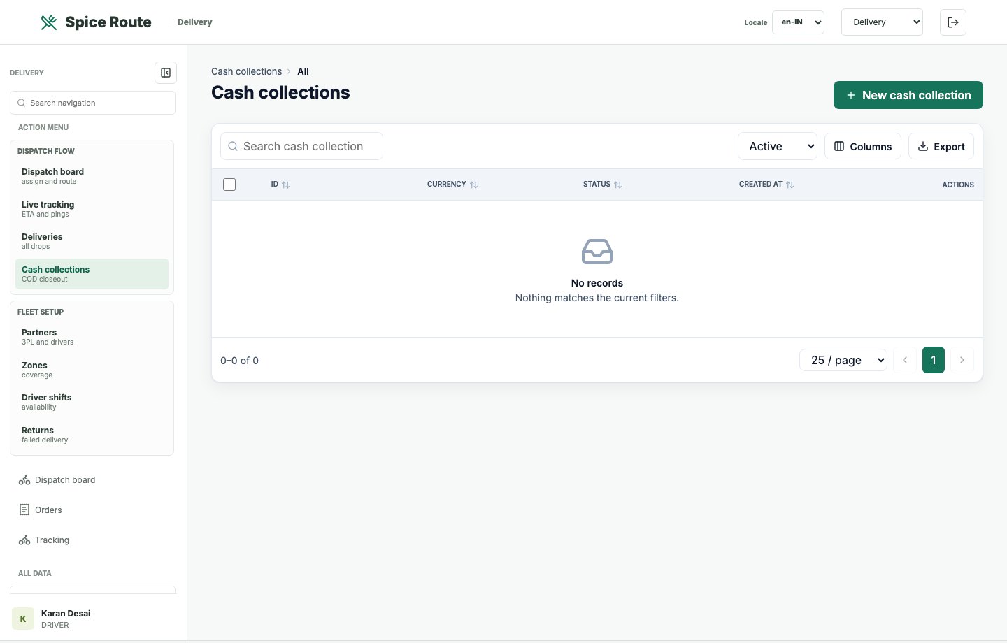Open the Columns chooser button
Screen dimensions: 1007x643
(x=863, y=146)
